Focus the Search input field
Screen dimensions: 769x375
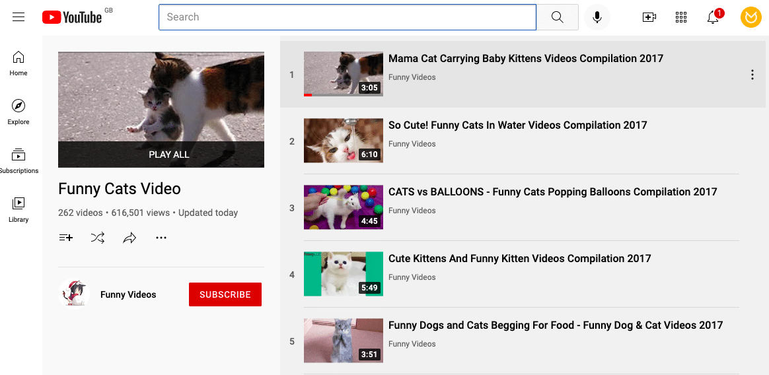pos(348,17)
